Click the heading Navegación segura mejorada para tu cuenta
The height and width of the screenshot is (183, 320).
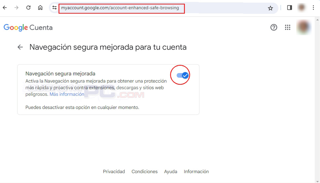[x=108, y=47]
